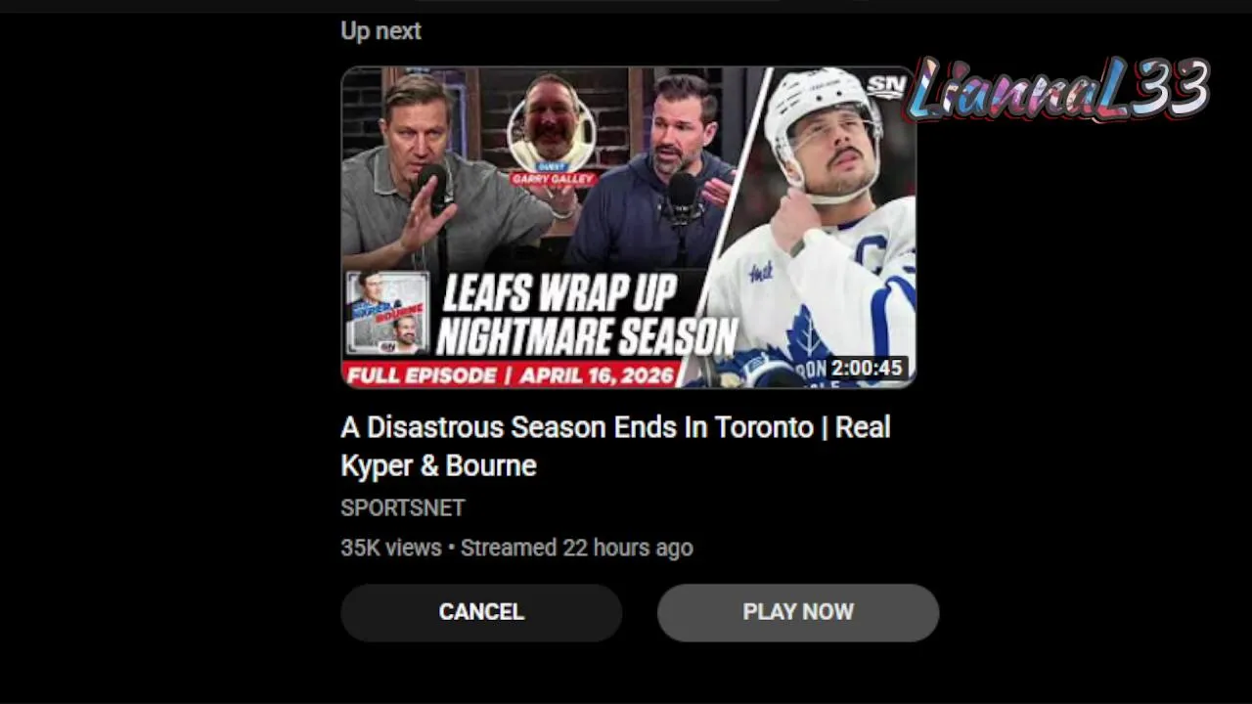Click the red "FULL EPISODE | APRIL 16, 2026" banner
This screenshot has width=1252, height=704.
510,374
